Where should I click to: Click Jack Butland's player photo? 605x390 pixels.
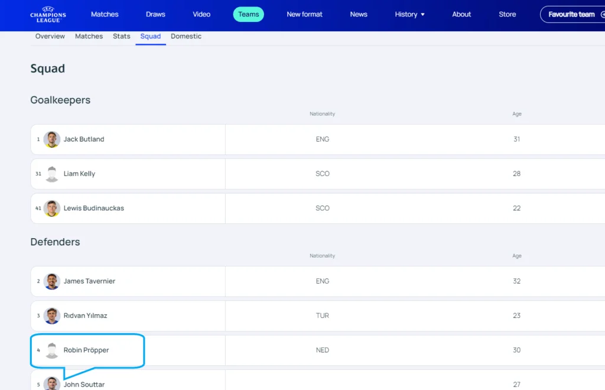(x=52, y=139)
